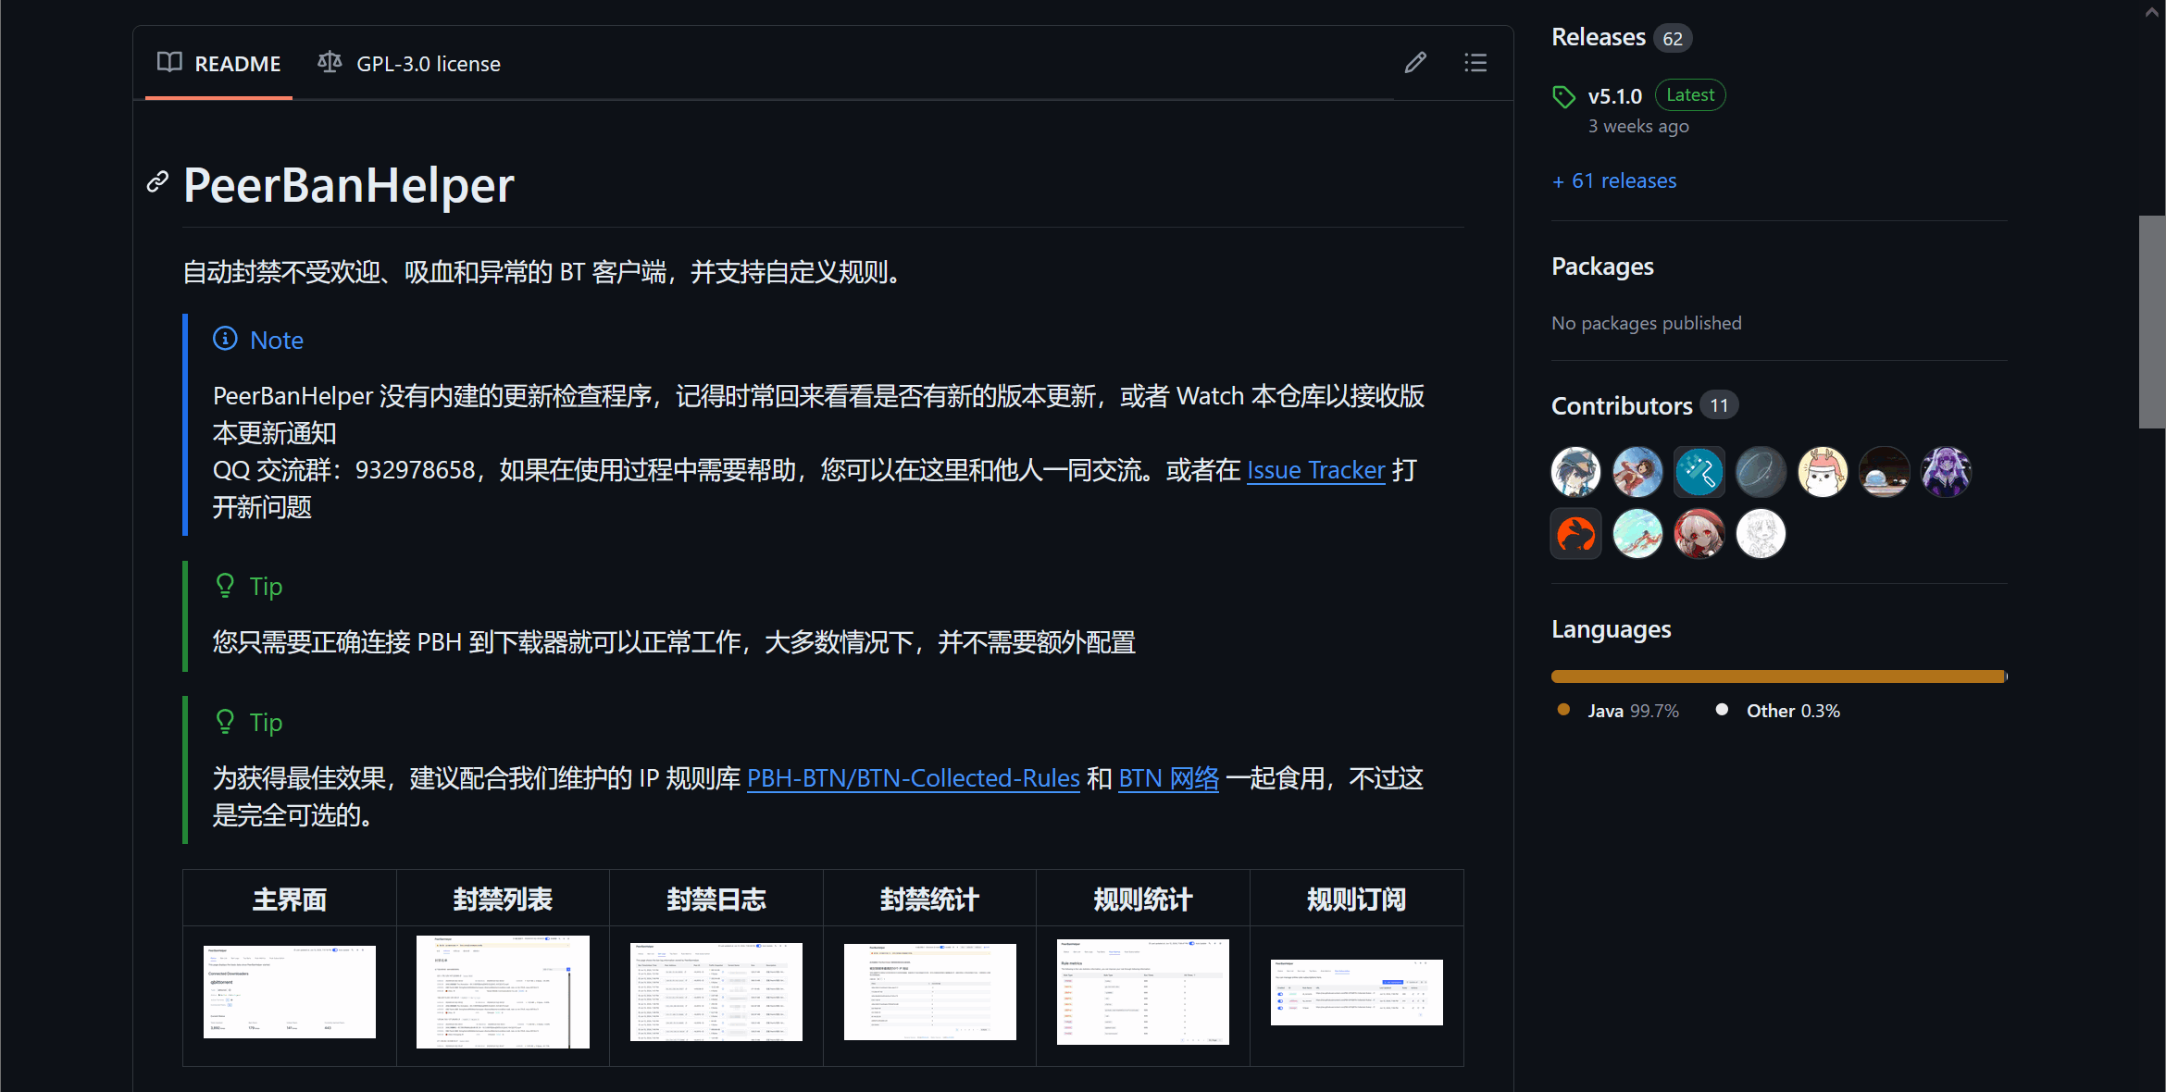Open the cream cat contributor avatar

(x=1823, y=472)
